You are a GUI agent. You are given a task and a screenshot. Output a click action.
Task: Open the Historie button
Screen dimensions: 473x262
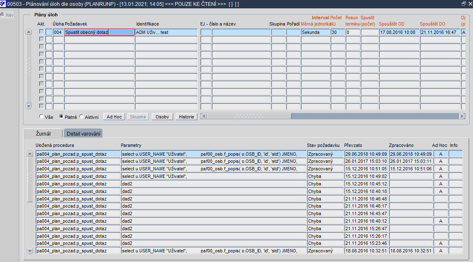(x=187, y=117)
